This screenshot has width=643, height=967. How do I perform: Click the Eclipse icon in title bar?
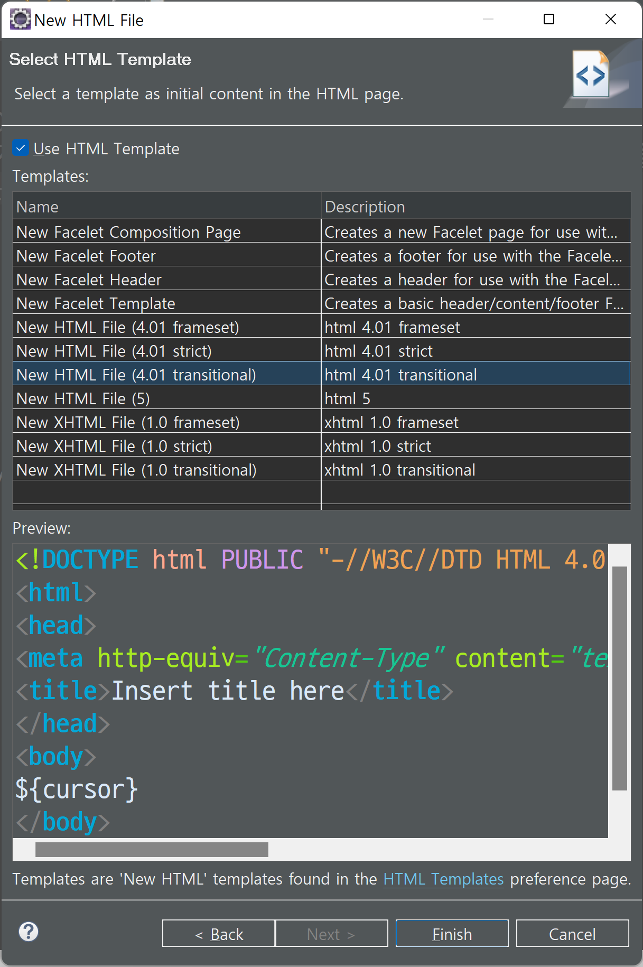point(20,20)
